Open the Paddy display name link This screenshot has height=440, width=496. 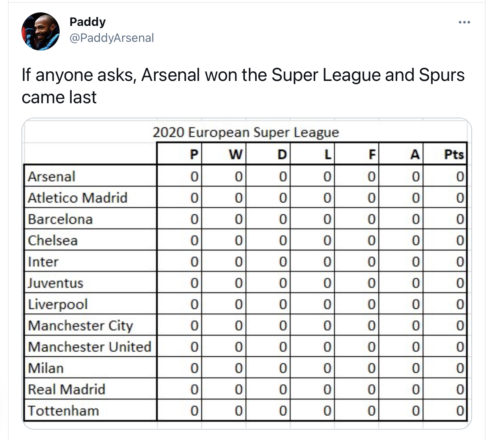(x=88, y=22)
